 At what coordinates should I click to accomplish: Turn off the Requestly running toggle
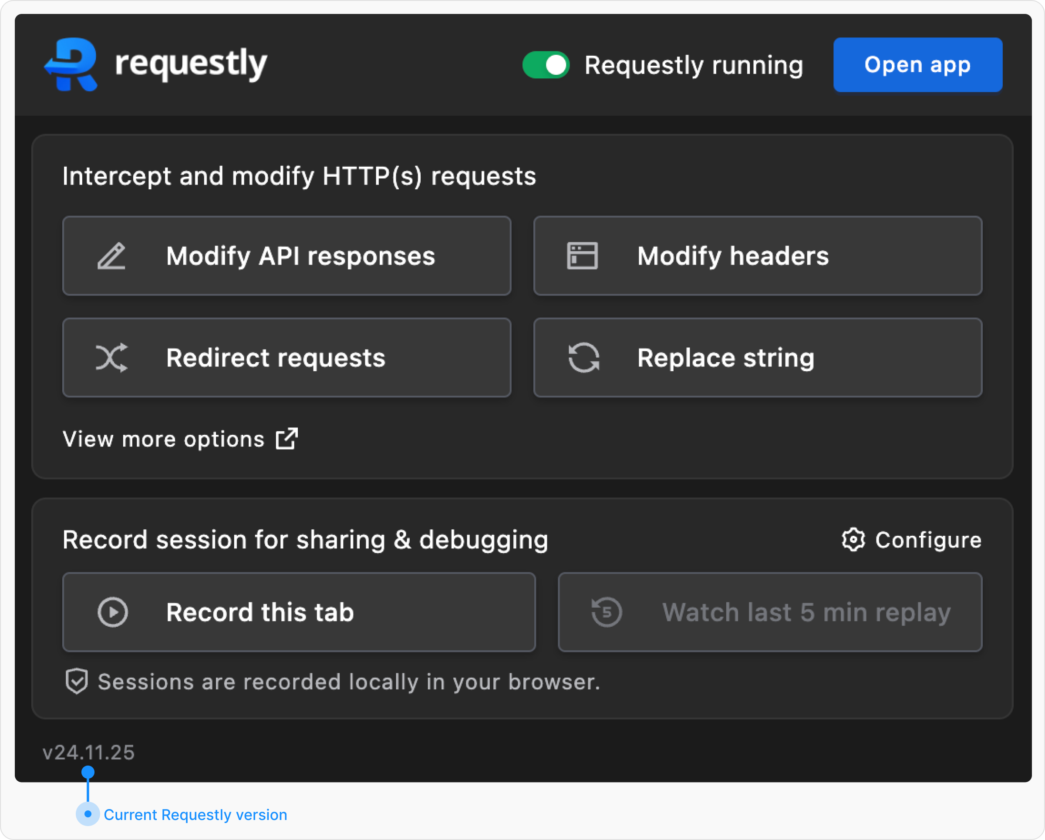pos(546,65)
